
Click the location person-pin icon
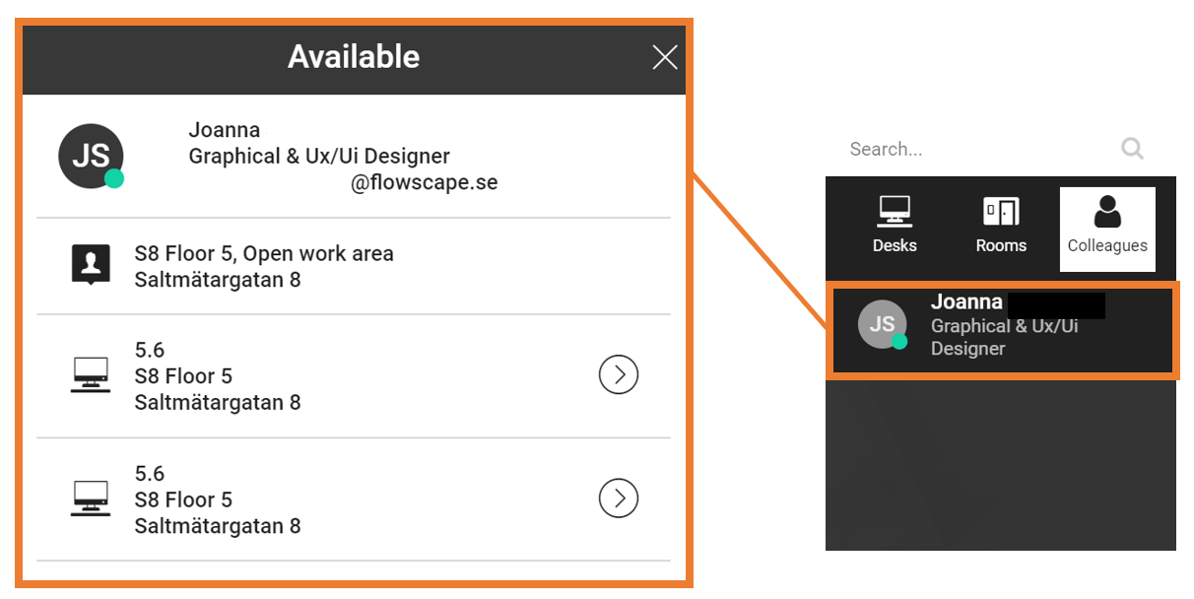coord(91,265)
